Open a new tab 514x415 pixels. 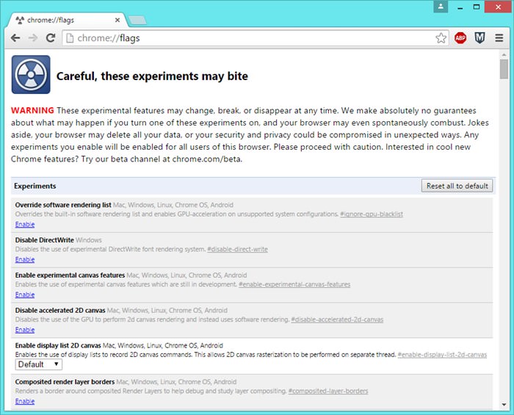coord(137,20)
